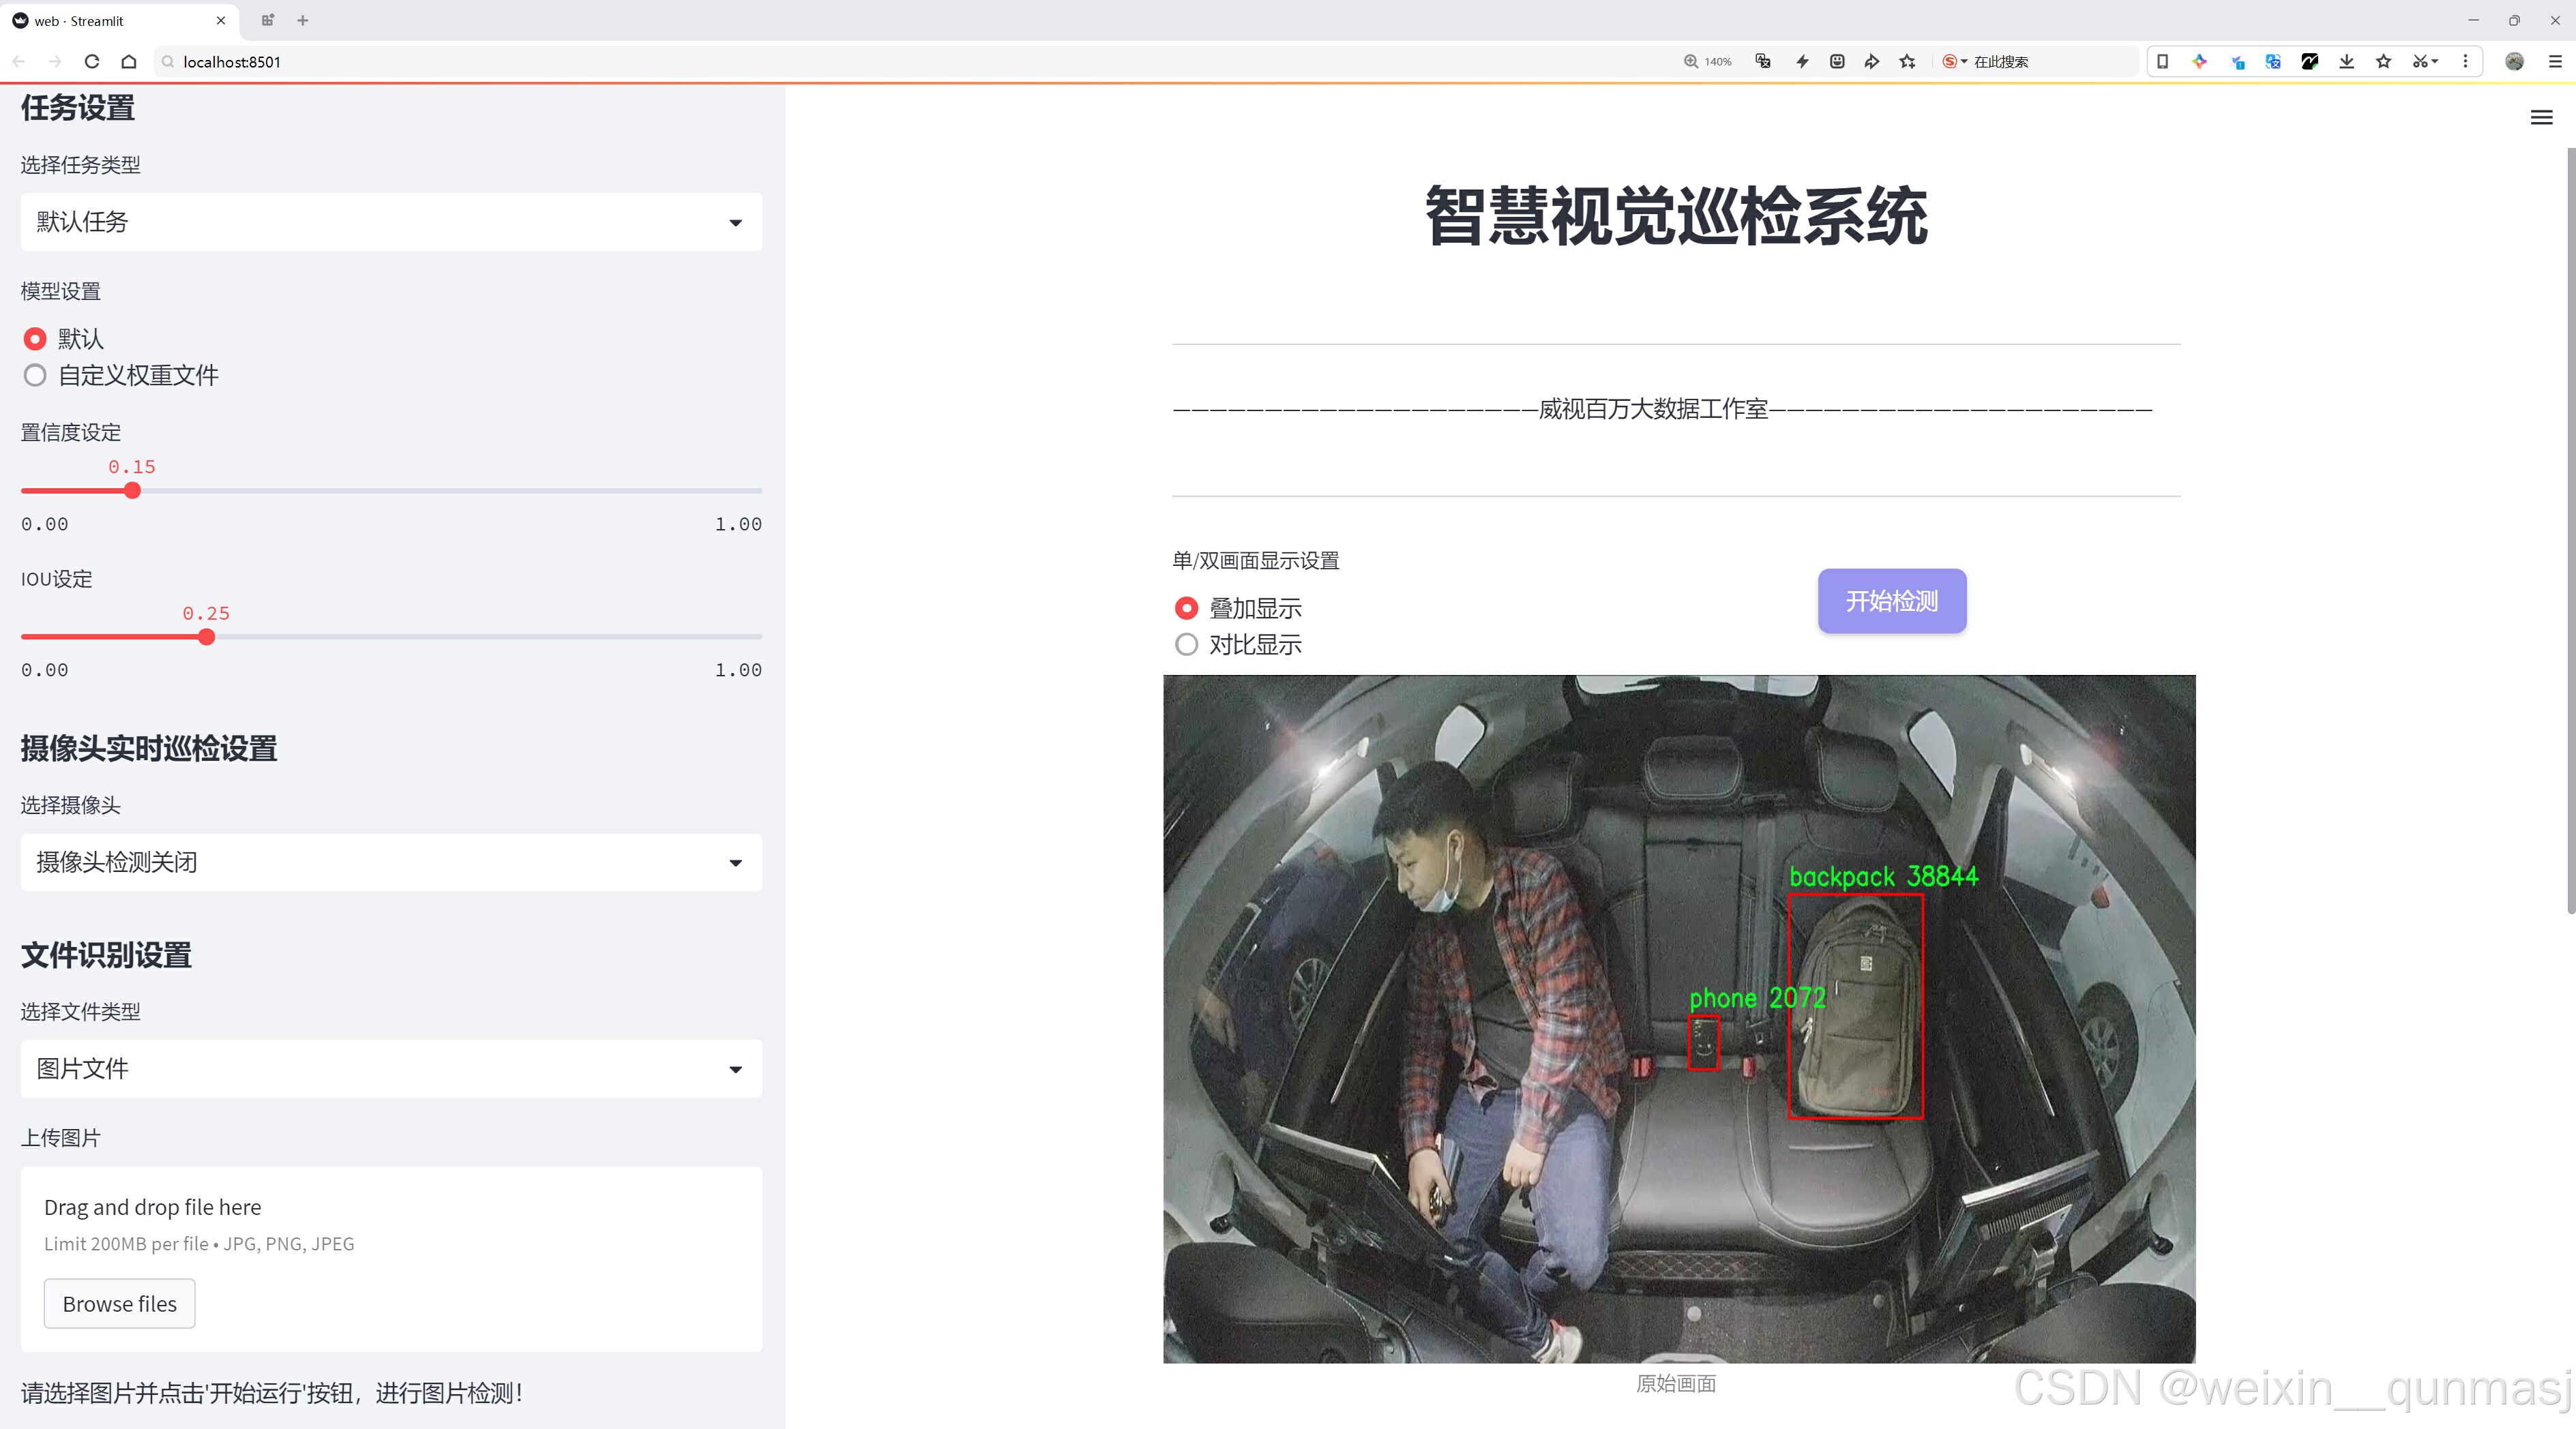Select the 对比显示 display mode
Screen dimensions: 2576x1429
(1186, 644)
